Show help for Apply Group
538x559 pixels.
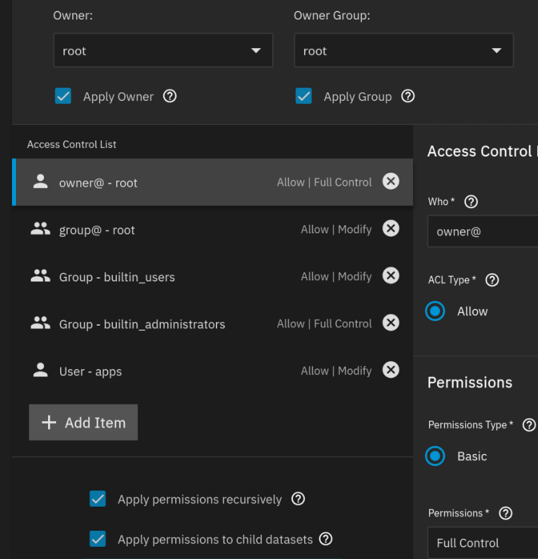(x=408, y=96)
